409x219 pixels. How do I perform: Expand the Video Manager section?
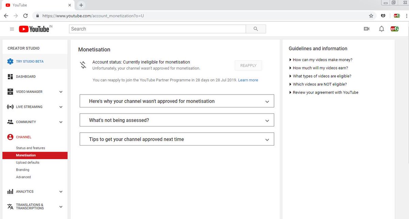61,92
